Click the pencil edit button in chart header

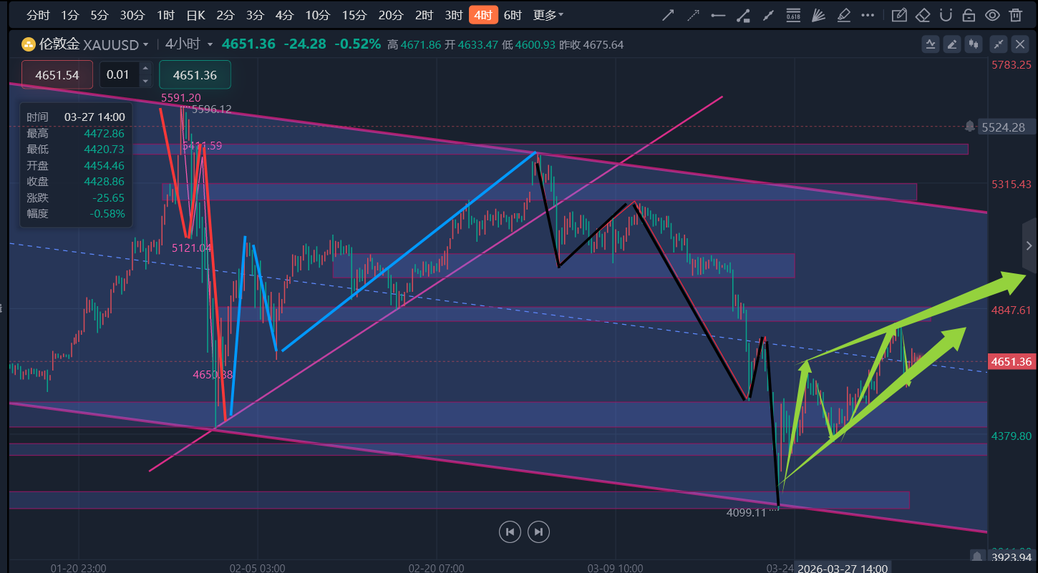click(x=952, y=44)
